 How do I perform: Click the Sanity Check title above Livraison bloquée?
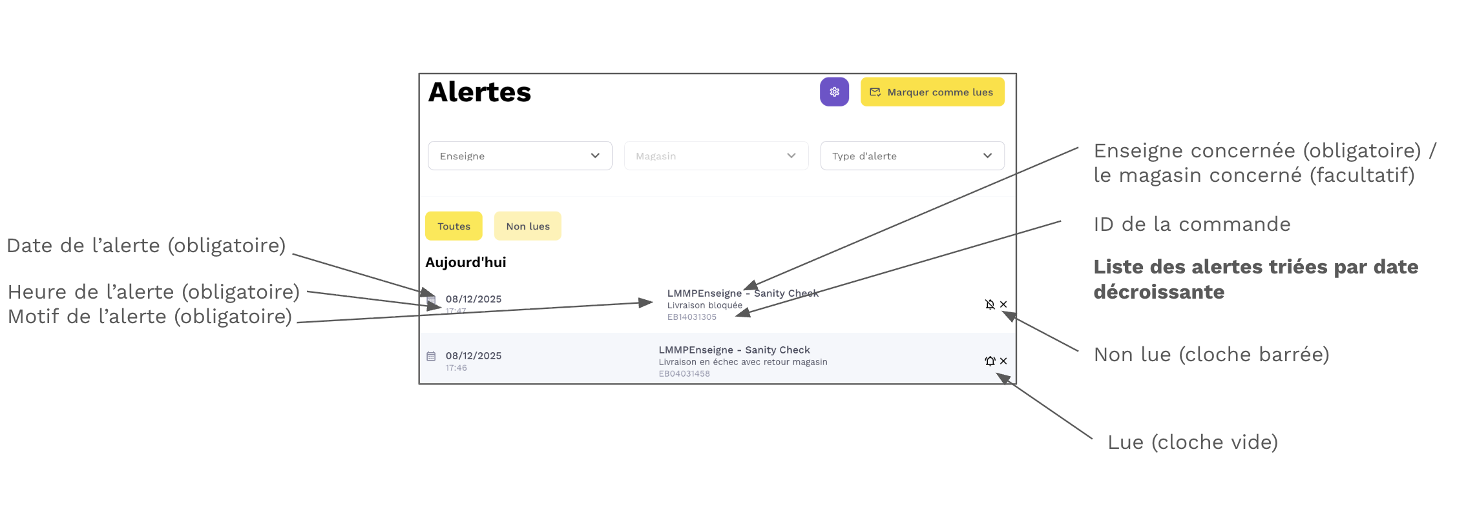742,293
